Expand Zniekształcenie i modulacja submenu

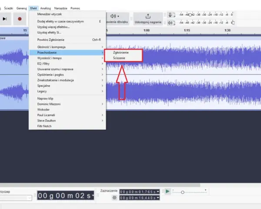(67, 80)
